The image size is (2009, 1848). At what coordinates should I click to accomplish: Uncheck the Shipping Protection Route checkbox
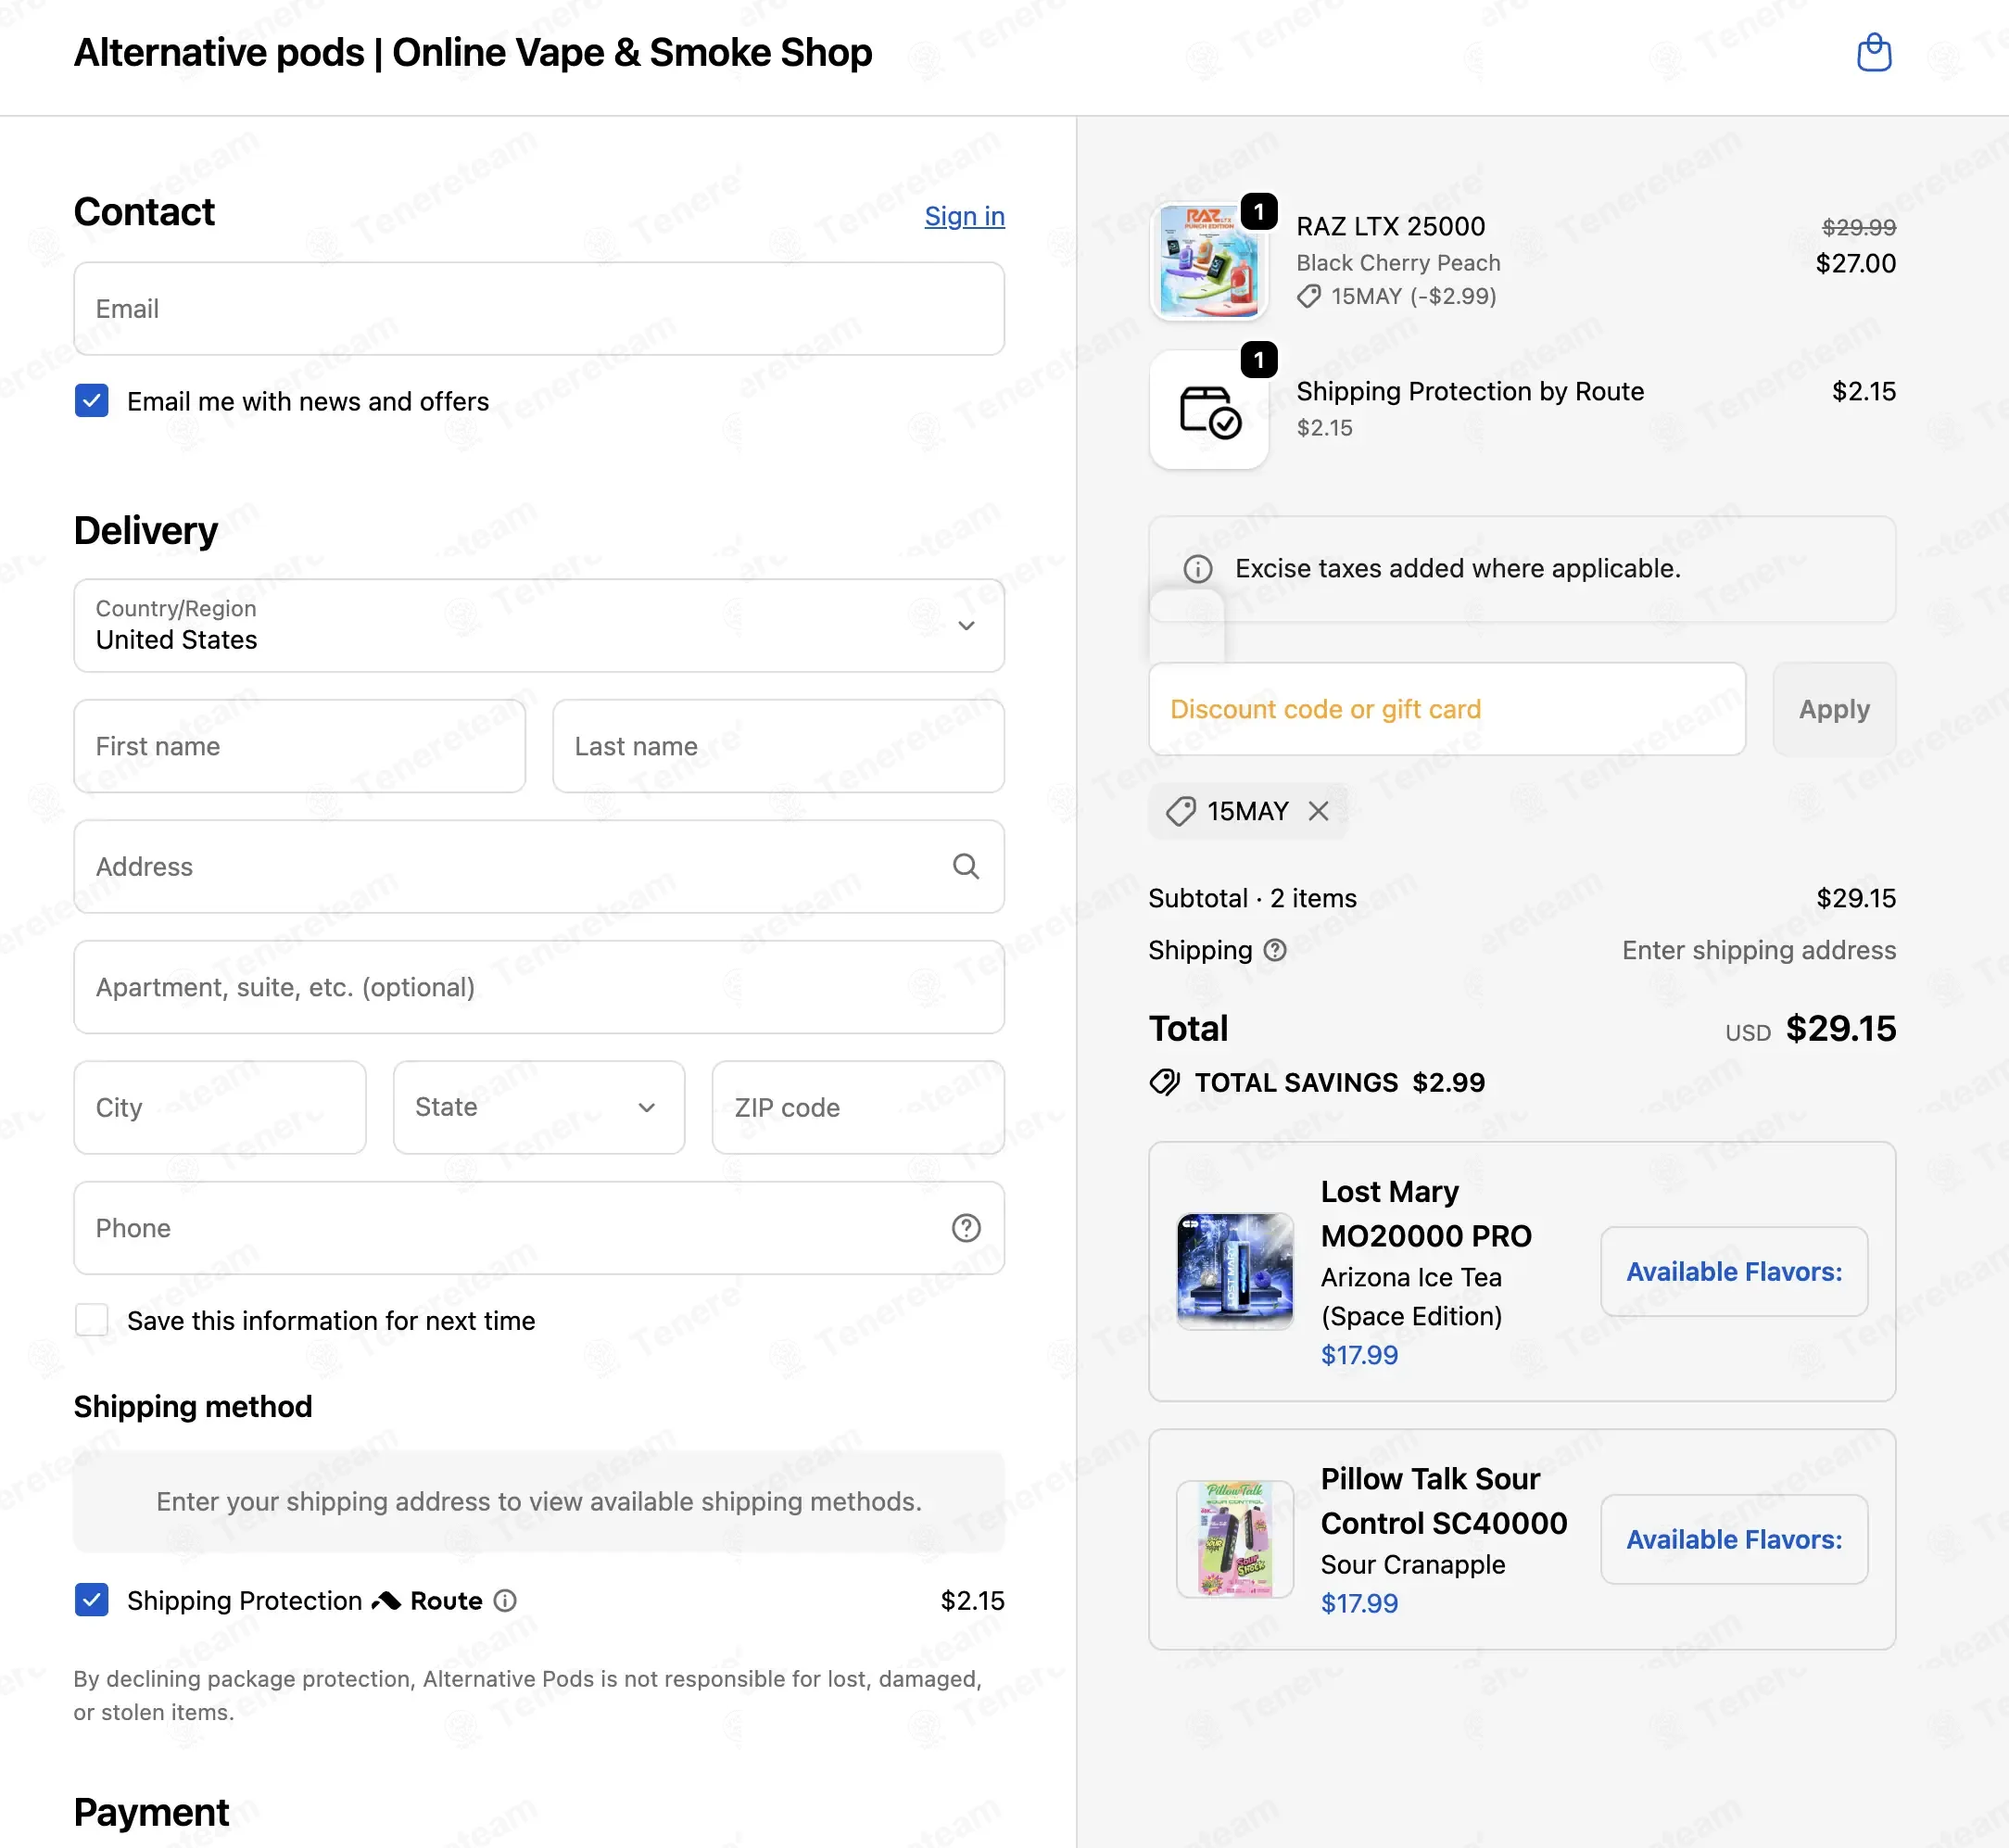coord(92,1600)
